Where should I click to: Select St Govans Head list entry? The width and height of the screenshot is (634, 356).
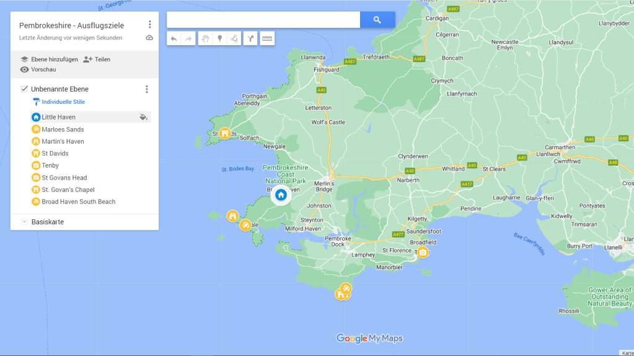click(64, 178)
